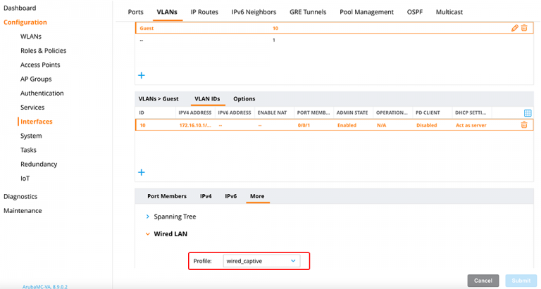Image resolution: width=541 pixels, height=289 pixels.
Task: Click the VLANs > Guest breadcrumb
Action: point(158,99)
